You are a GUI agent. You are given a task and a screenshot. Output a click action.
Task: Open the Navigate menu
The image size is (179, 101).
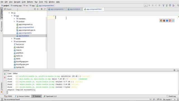tap(17, 2)
